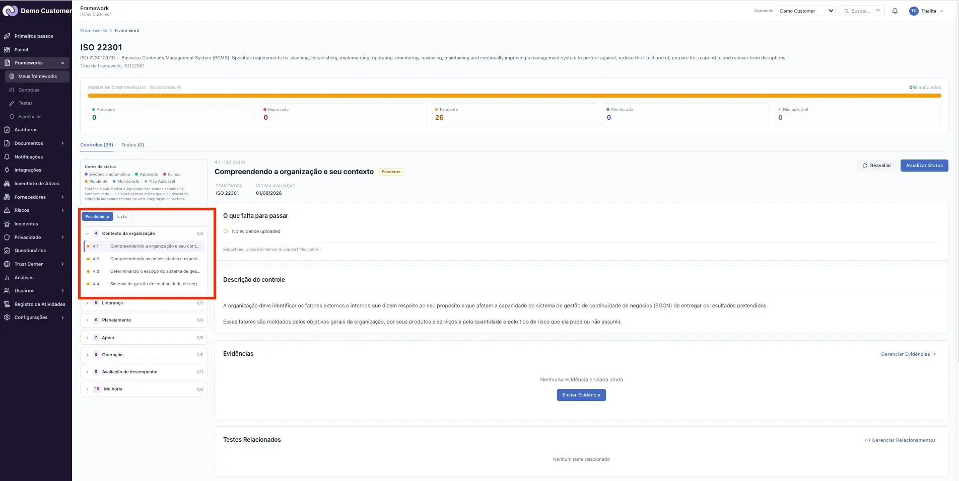Click the Questionários icon

click(7, 251)
